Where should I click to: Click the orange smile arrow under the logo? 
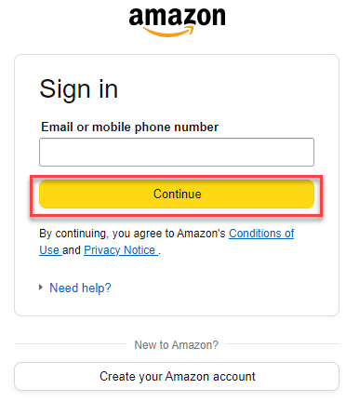[x=168, y=32]
